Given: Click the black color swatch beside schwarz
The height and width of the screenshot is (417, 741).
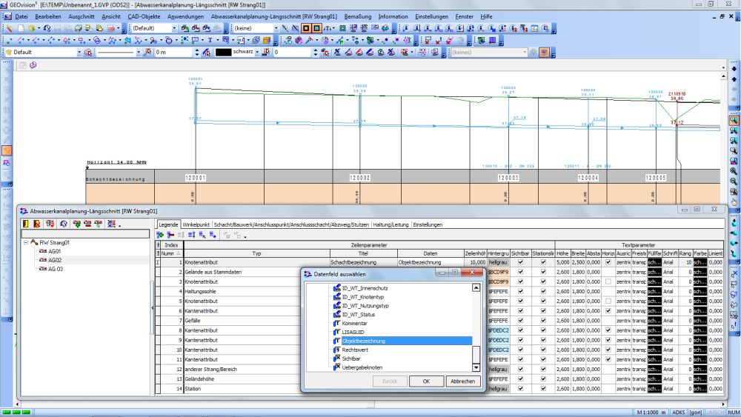Looking at the screenshot, I should [x=223, y=53].
